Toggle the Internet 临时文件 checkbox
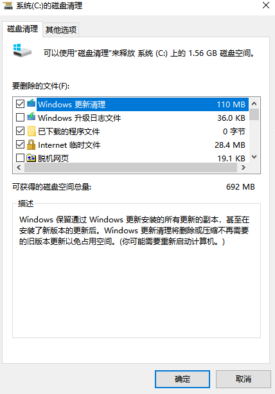 tap(20, 145)
